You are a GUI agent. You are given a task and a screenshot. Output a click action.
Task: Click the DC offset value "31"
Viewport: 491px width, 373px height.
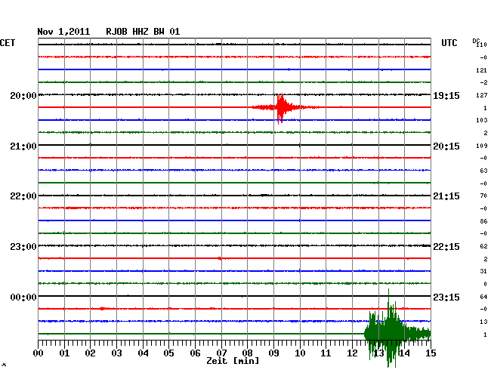(x=483, y=271)
